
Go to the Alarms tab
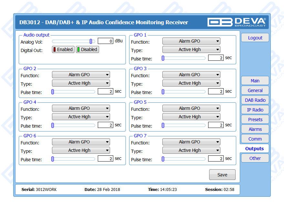255,129
